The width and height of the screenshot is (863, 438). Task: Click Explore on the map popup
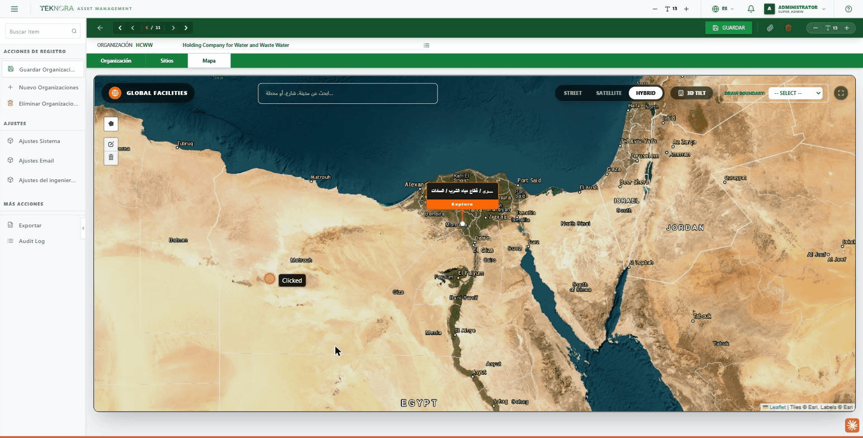pyautogui.click(x=462, y=204)
